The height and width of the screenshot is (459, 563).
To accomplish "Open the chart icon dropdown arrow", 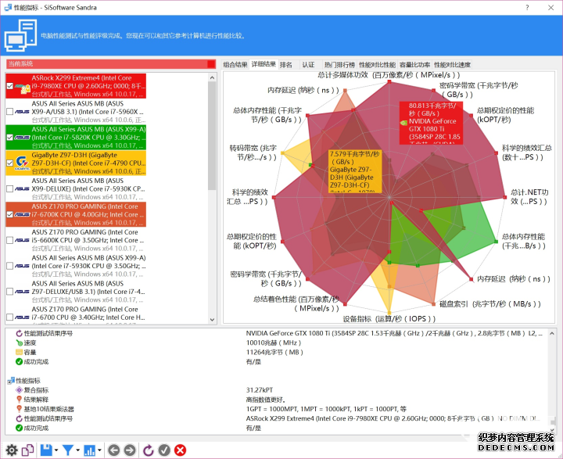I will pos(99,450).
